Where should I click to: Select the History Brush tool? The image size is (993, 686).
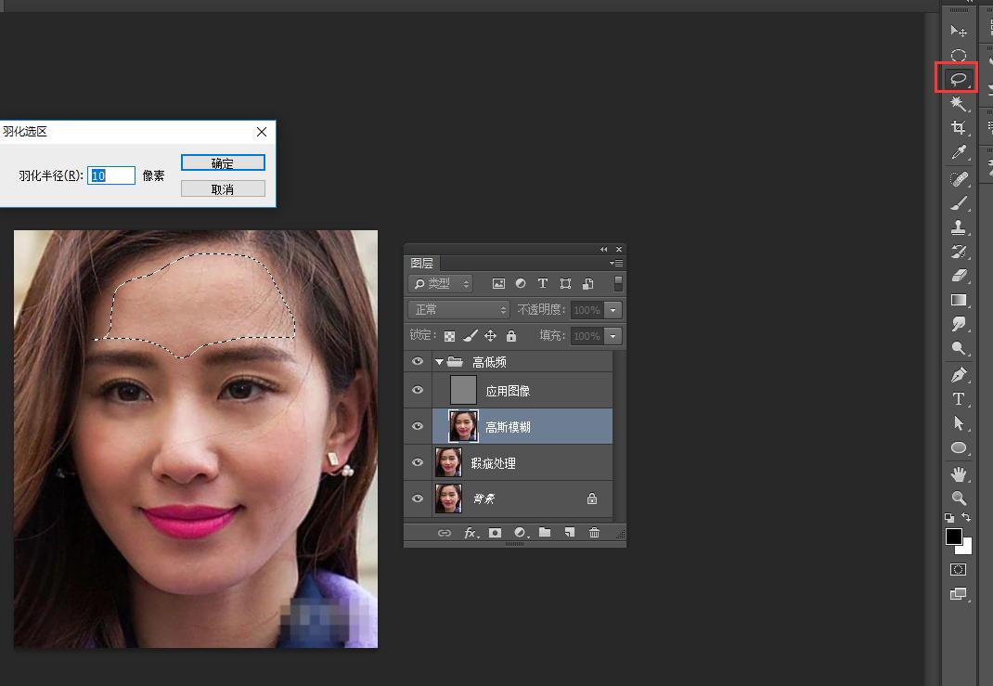tap(958, 252)
